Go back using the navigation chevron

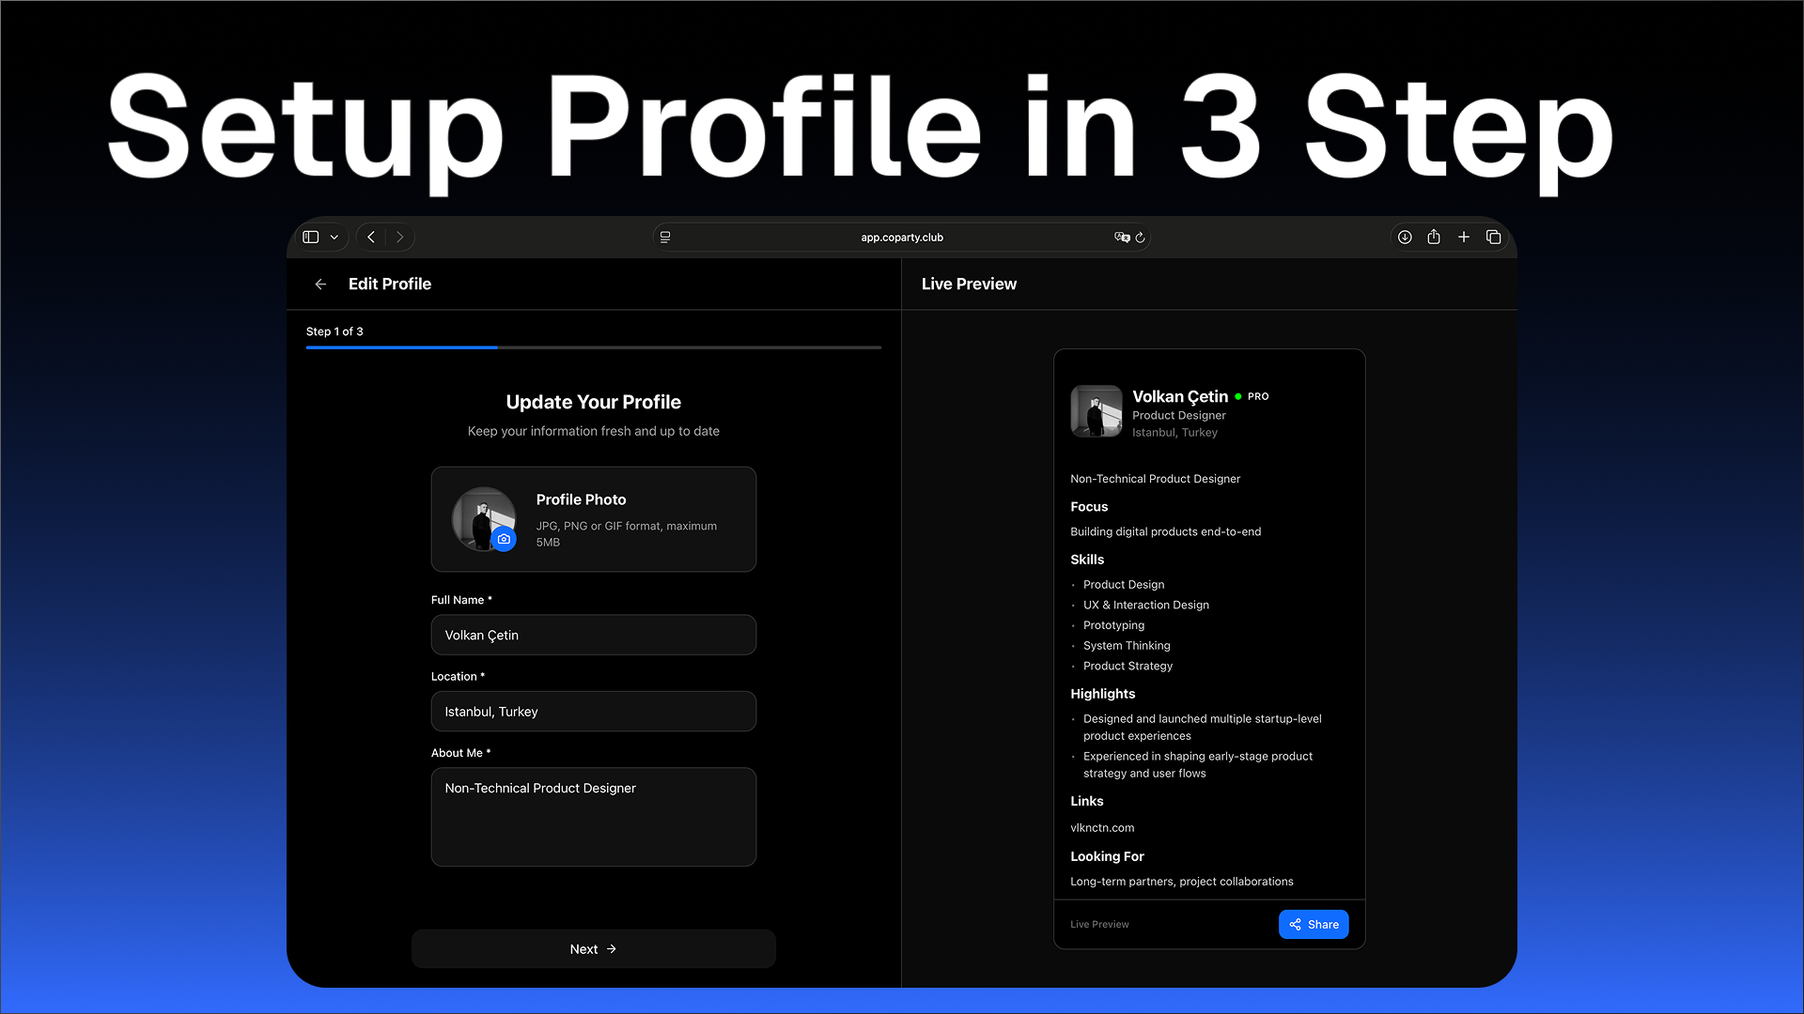click(370, 237)
